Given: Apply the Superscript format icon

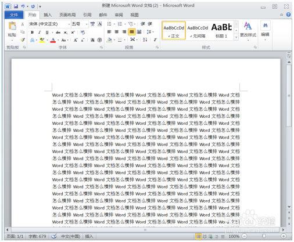Looking at the screenshot, I should point(73,32).
